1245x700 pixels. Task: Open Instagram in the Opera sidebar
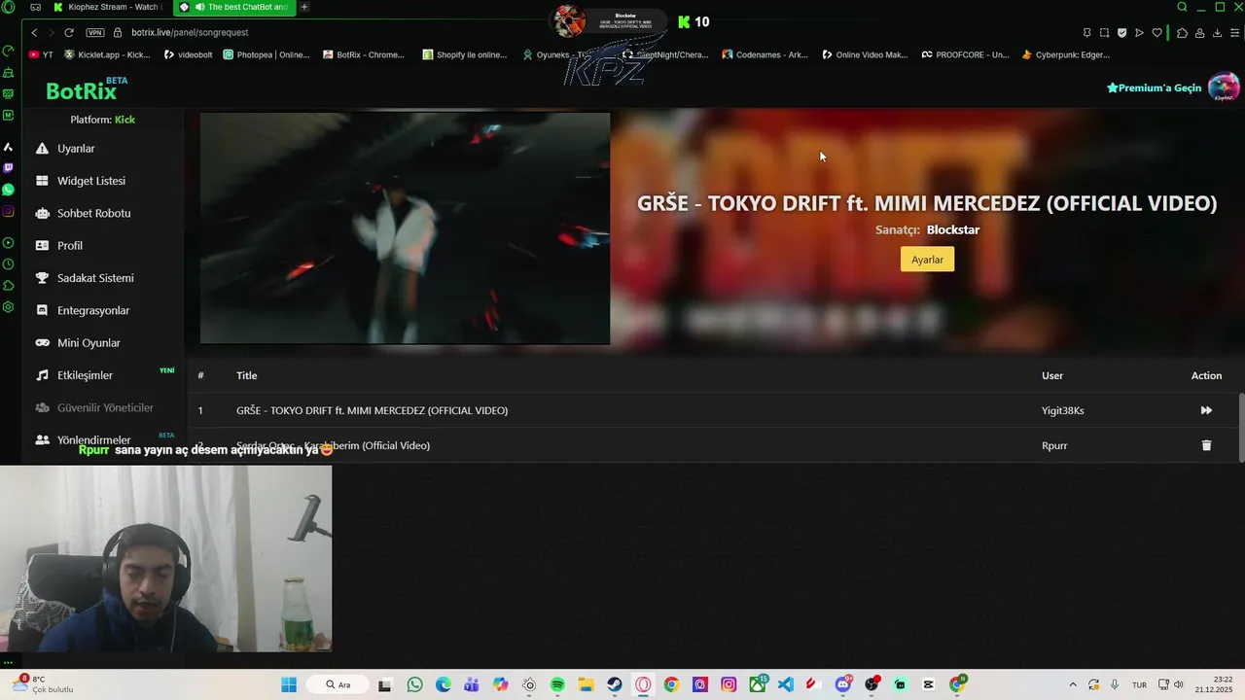[9, 211]
